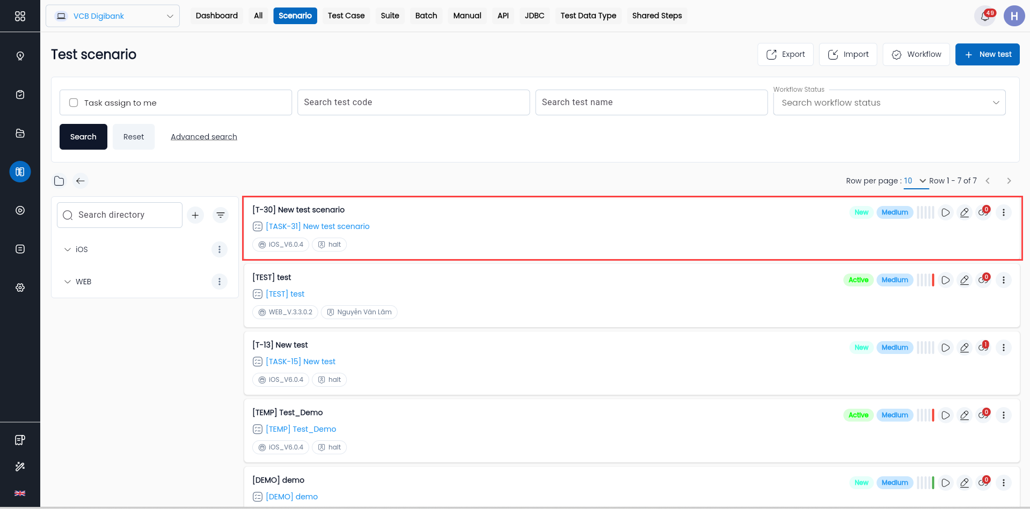1030x509 pixels.
Task: Go back with the left arrow icon
Action: pos(81,181)
